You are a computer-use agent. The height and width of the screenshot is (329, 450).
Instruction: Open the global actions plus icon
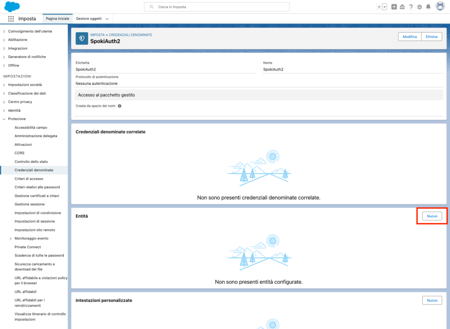(394, 7)
